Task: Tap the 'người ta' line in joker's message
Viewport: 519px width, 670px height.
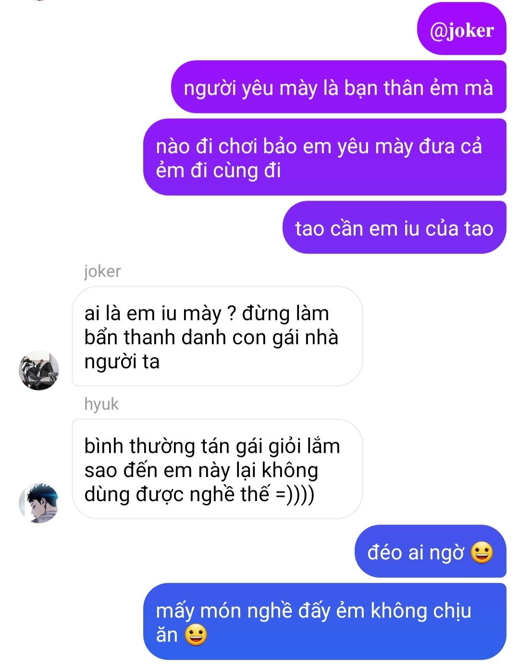Action: point(122,362)
